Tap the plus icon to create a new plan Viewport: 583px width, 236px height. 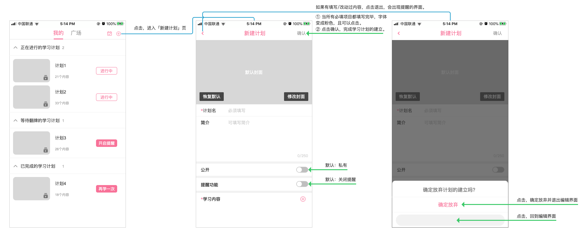(x=118, y=34)
